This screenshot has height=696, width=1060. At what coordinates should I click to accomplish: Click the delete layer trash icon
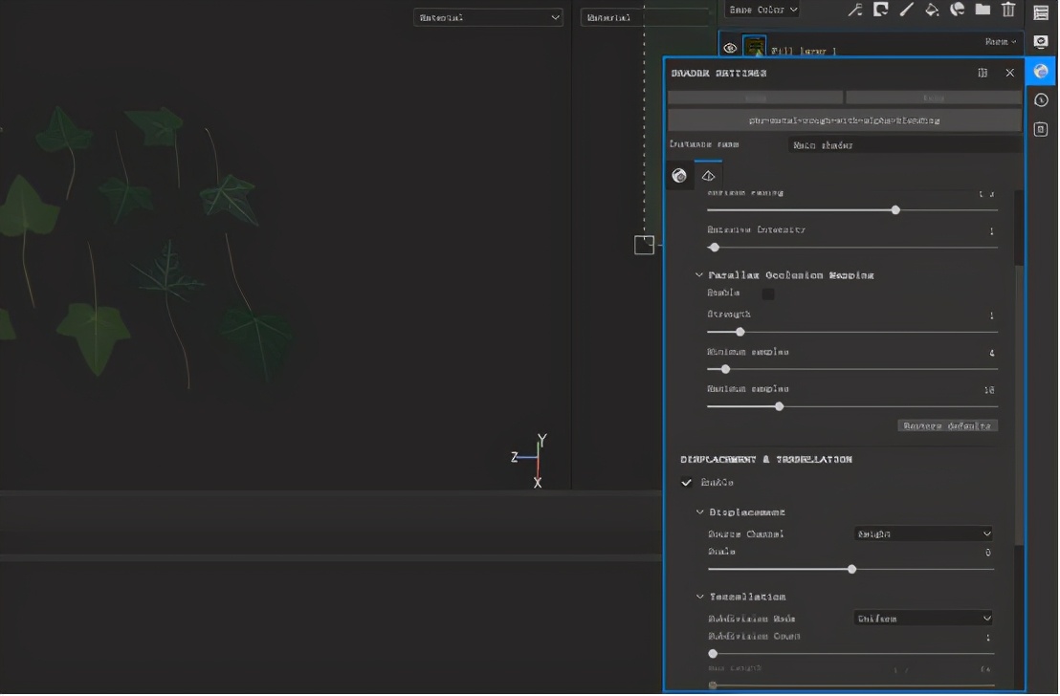(1008, 10)
